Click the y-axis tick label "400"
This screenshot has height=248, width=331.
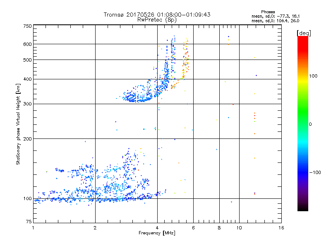[x=27, y=79]
